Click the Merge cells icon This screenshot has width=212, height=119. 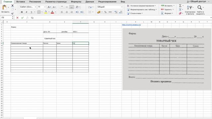pos(90,12)
